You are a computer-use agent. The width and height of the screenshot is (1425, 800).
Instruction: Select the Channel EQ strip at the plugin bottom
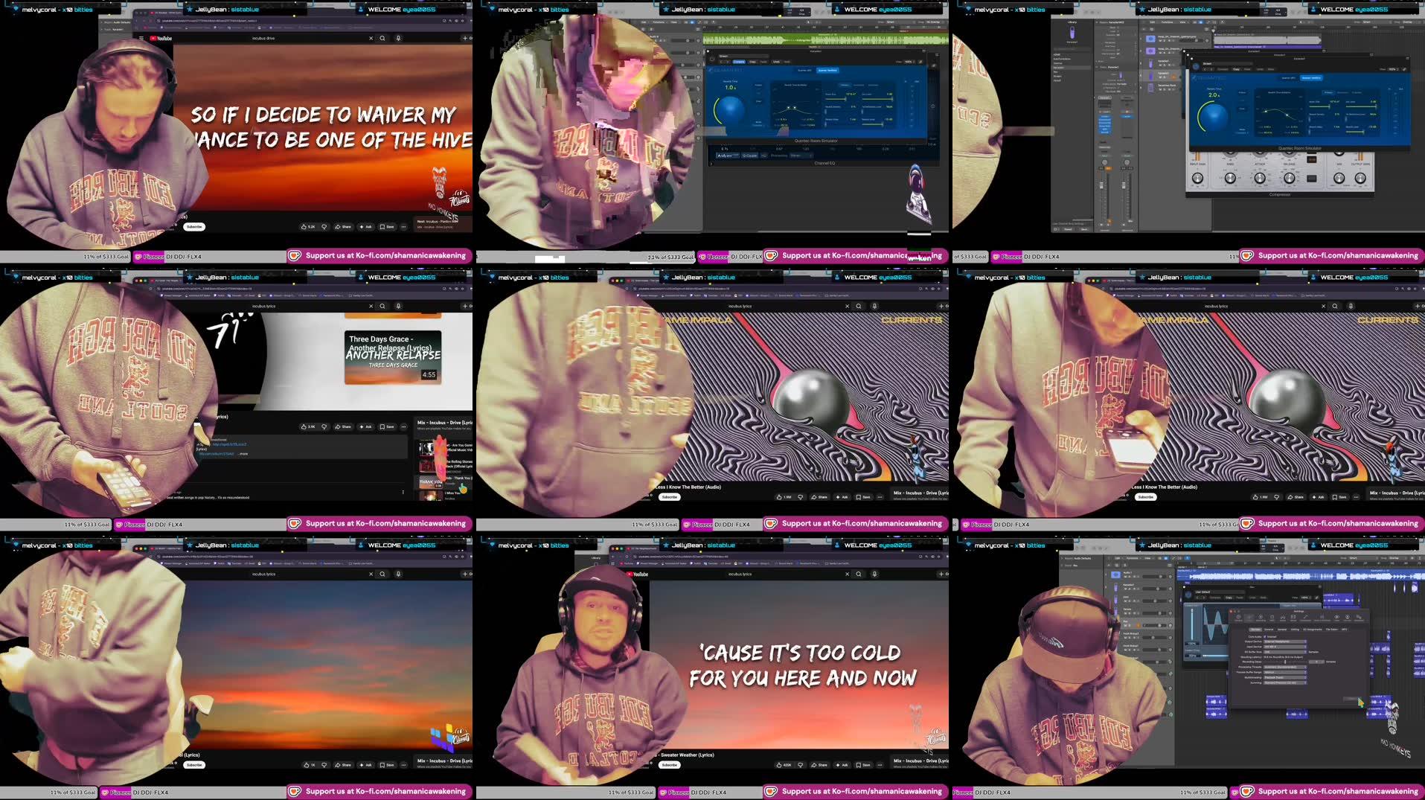click(824, 163)
